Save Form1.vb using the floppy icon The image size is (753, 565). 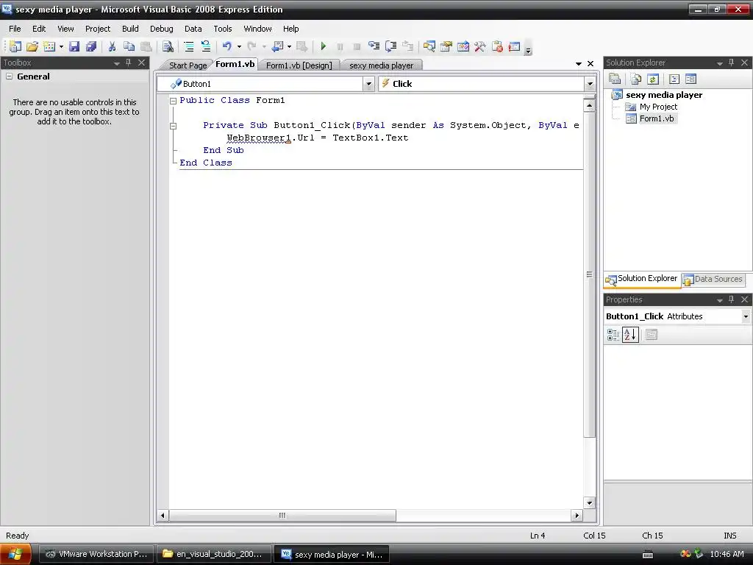click(x=74, y=46)
